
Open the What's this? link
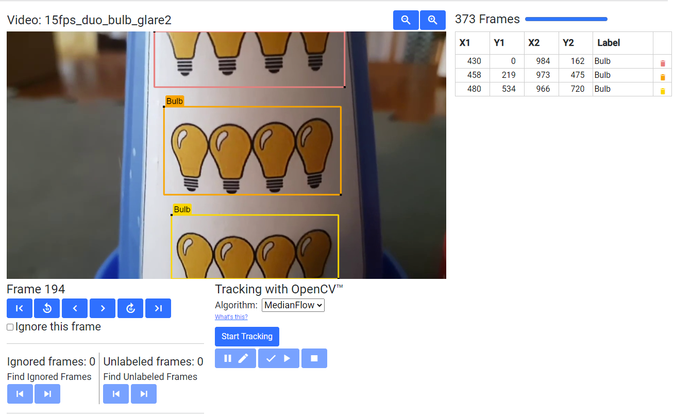[231, 317]
